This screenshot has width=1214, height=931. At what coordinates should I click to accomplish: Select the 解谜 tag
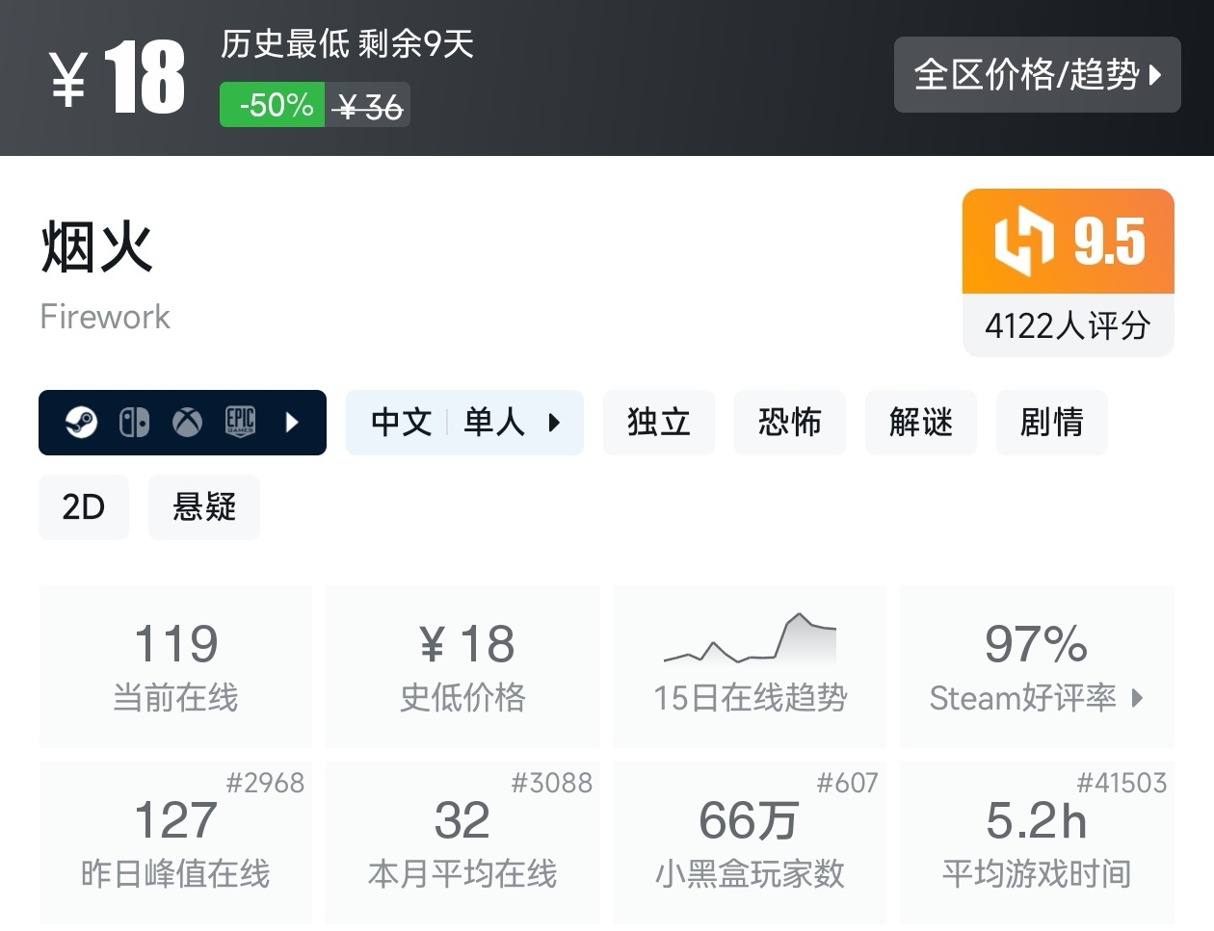[921, 422]
